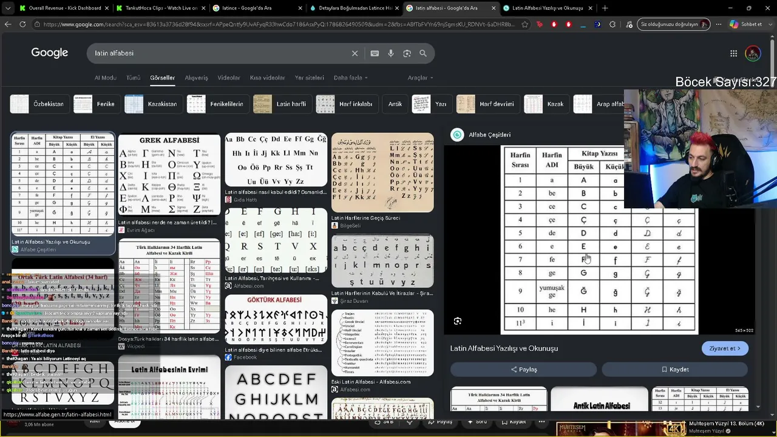Reload the page with the refresh icon
777x437 pixels.
coord(22,24)
